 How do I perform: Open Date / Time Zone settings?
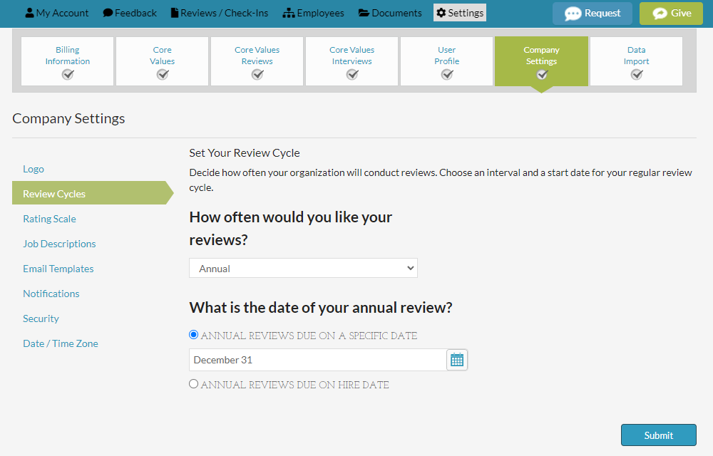[x=61, y=344]
